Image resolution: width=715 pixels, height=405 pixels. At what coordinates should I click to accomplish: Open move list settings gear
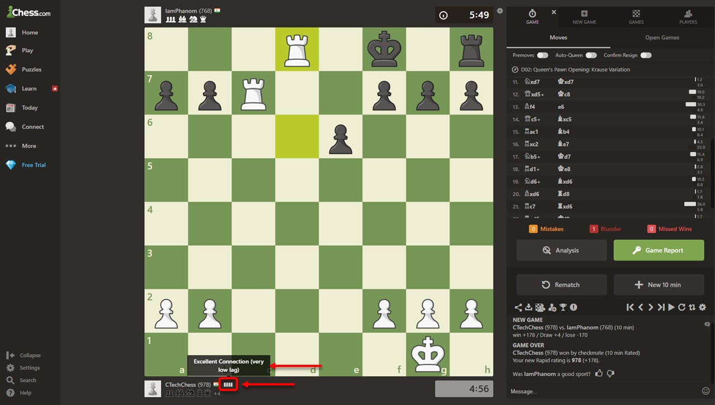[x=703, y=307]
